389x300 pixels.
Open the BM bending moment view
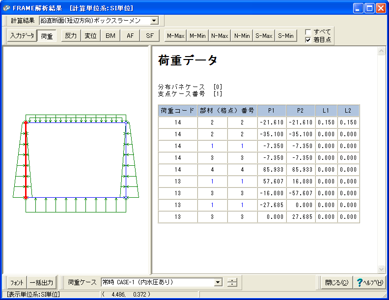pos(111,36)
